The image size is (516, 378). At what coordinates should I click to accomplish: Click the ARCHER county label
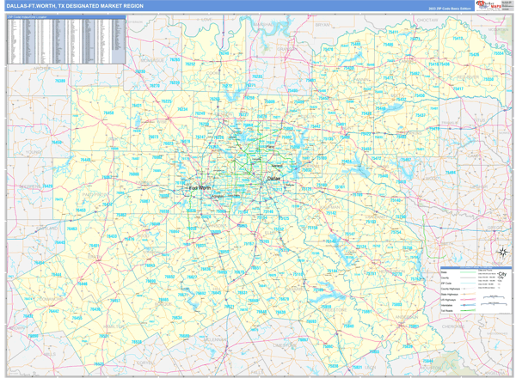[42, 69]
